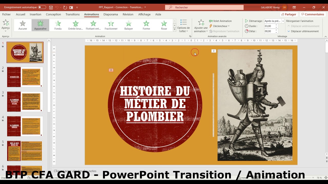328x184 pixels.
Task: Increase the Durée value with up arrow
Action: click(x=276, y=25)
